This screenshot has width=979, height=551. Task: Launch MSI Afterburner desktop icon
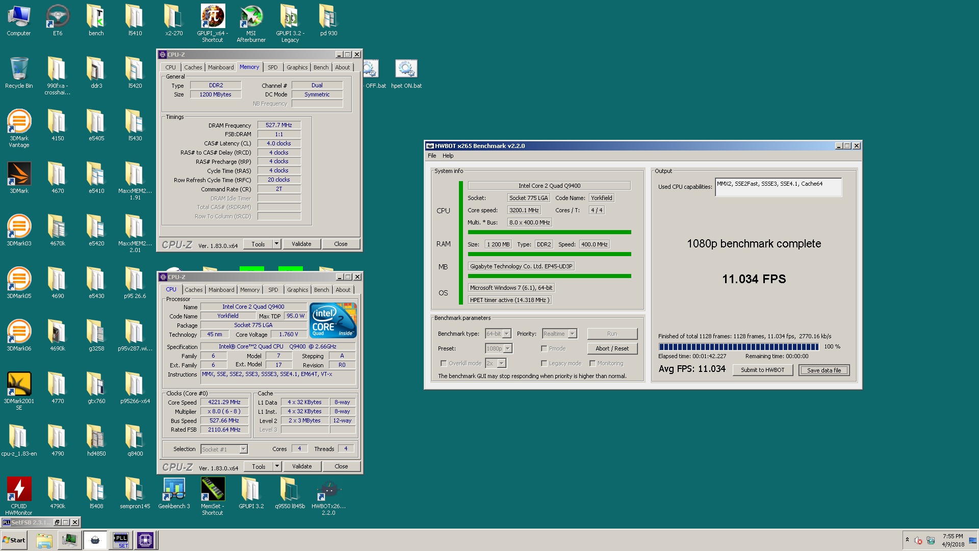pyautogui.click(x=251, y=23)
